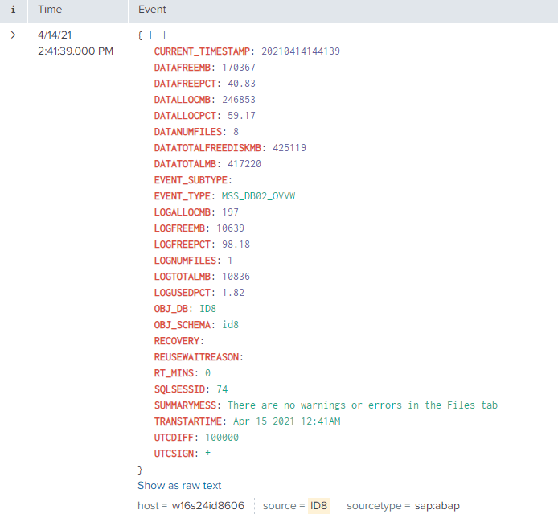558x518 pixels.
Task: Select CURRENT_TIMESTAMP value 20210414144139
Action: (x=300, y=51)
